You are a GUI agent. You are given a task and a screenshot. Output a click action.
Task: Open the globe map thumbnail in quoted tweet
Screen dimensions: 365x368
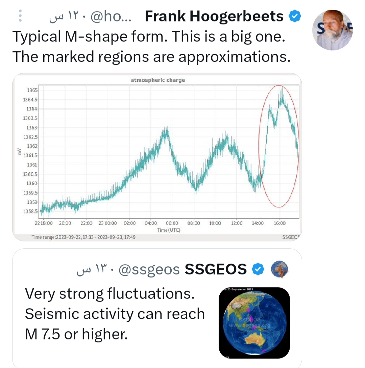tap(254, 322)
